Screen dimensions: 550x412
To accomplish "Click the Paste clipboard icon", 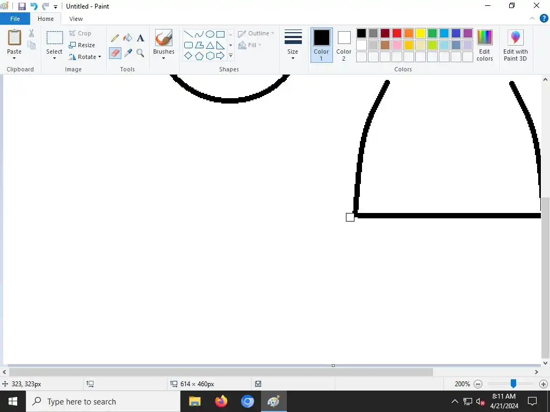I will (15, 38).
